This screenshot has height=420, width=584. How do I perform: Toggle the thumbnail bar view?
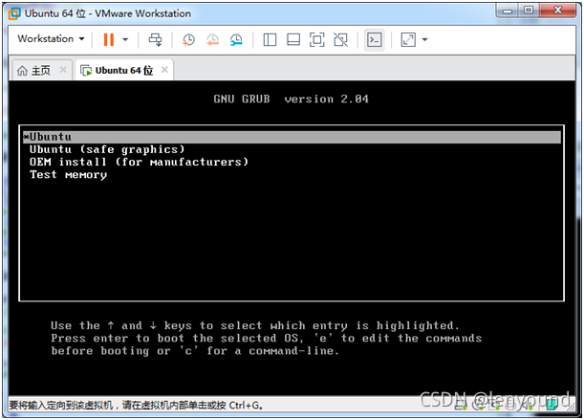pyautogui.click(x=293, y=39)
